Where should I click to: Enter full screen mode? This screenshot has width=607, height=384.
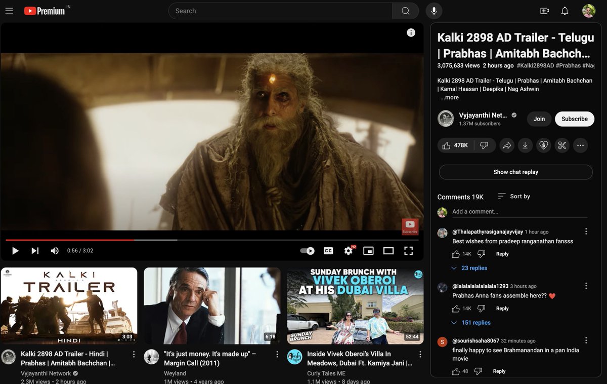(x=408, y=250)
